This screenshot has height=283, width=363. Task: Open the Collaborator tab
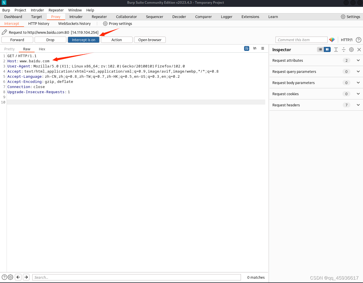(x=126, y=17)
